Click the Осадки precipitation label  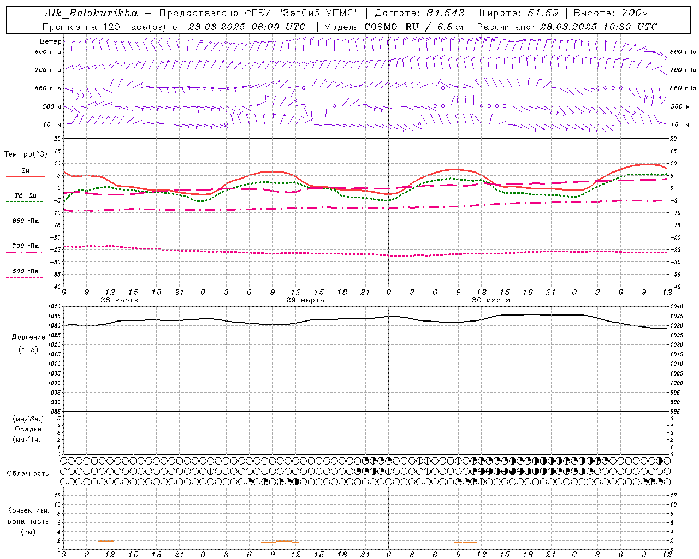coord(28,429)
